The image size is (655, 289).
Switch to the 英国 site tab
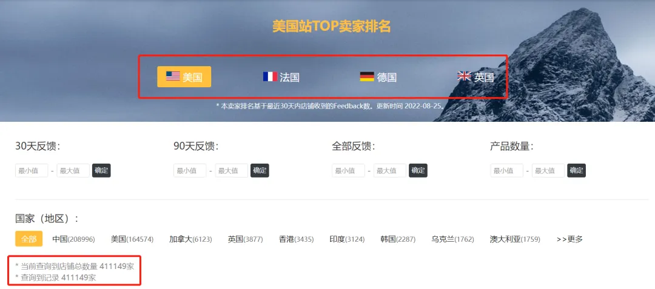click(x=475, y=77)
